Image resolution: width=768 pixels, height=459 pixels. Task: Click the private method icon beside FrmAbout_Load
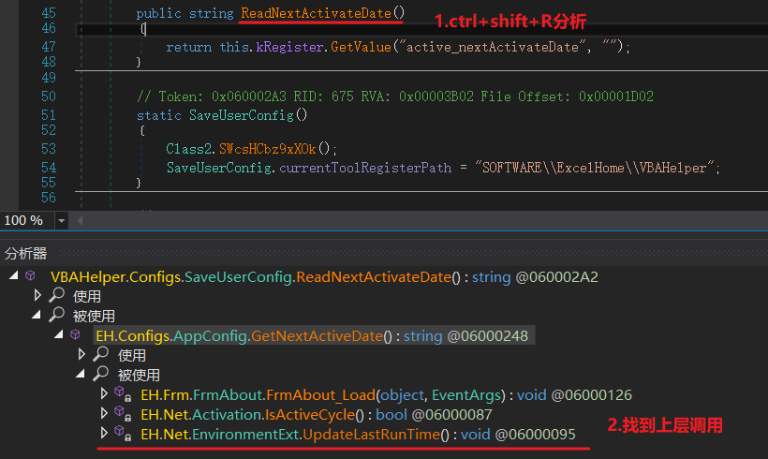coord(123,393)
